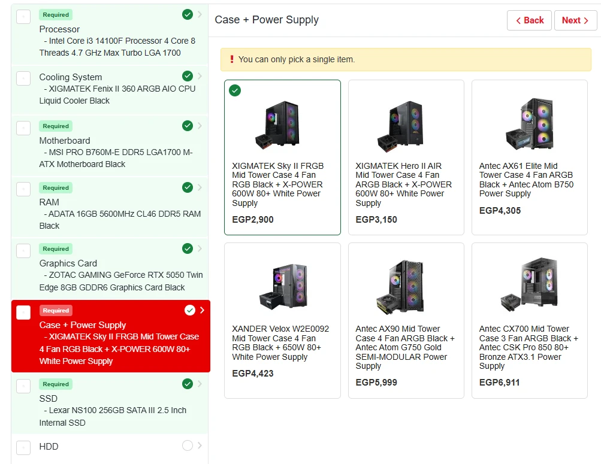
Task: Toggle the empty circle on HDD step
Action: coord(188,445)
